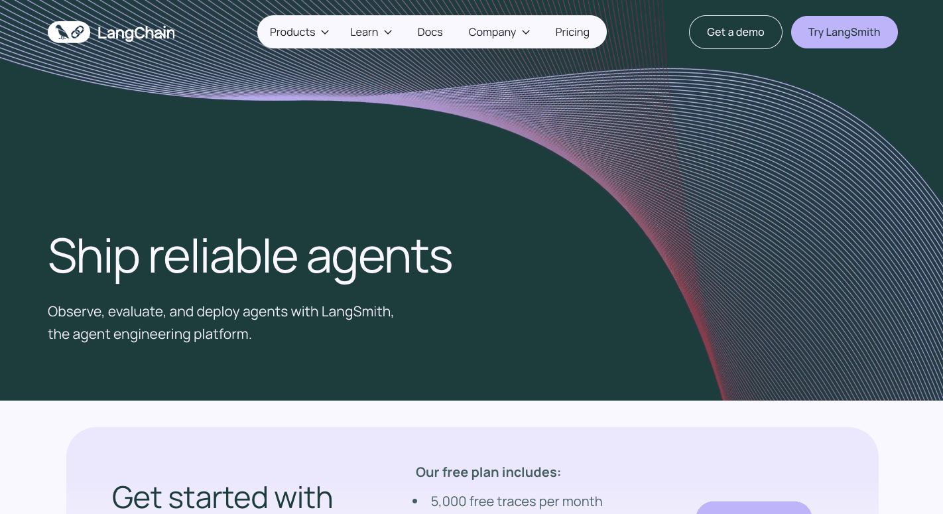Open the Learn navigation menu
Viewport: 943px width, 514px height.
click(364, 32)
